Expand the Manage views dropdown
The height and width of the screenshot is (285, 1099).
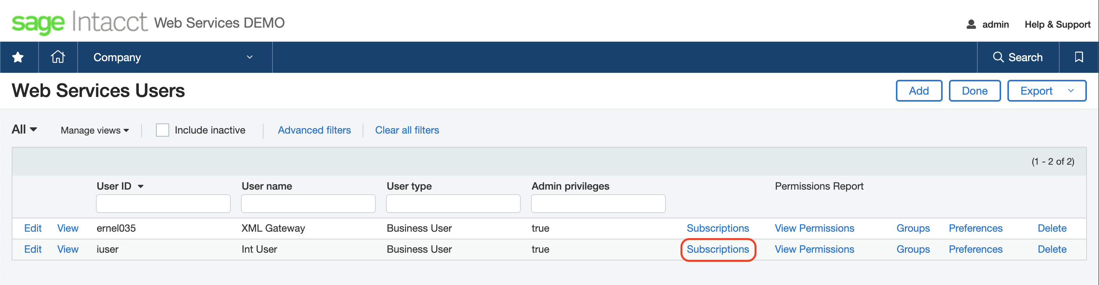point(95,130)
